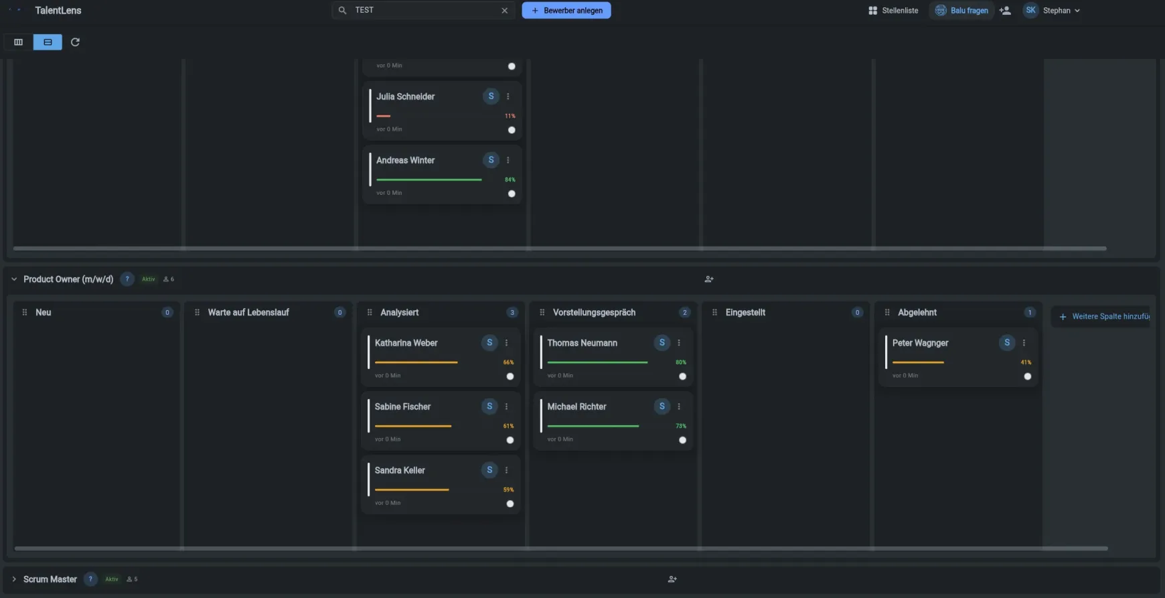Clear the TEST search field
Viewport: 1165px width, 598px height.
[x=505, y=11]
